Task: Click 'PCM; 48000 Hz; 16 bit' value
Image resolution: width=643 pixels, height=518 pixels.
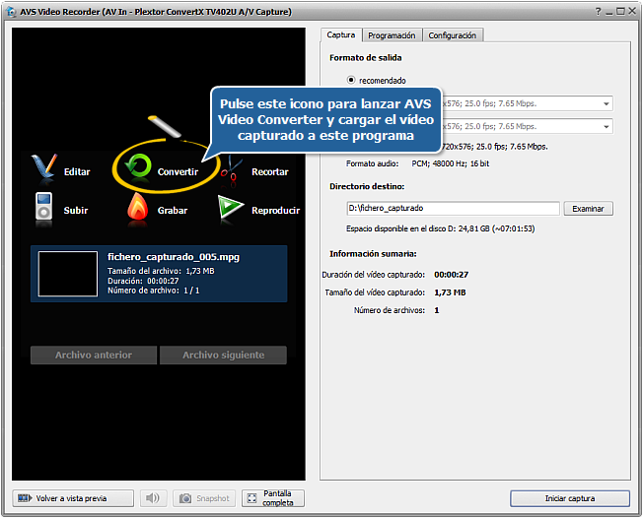Action: pyautogui.click(x=451, y=163)
